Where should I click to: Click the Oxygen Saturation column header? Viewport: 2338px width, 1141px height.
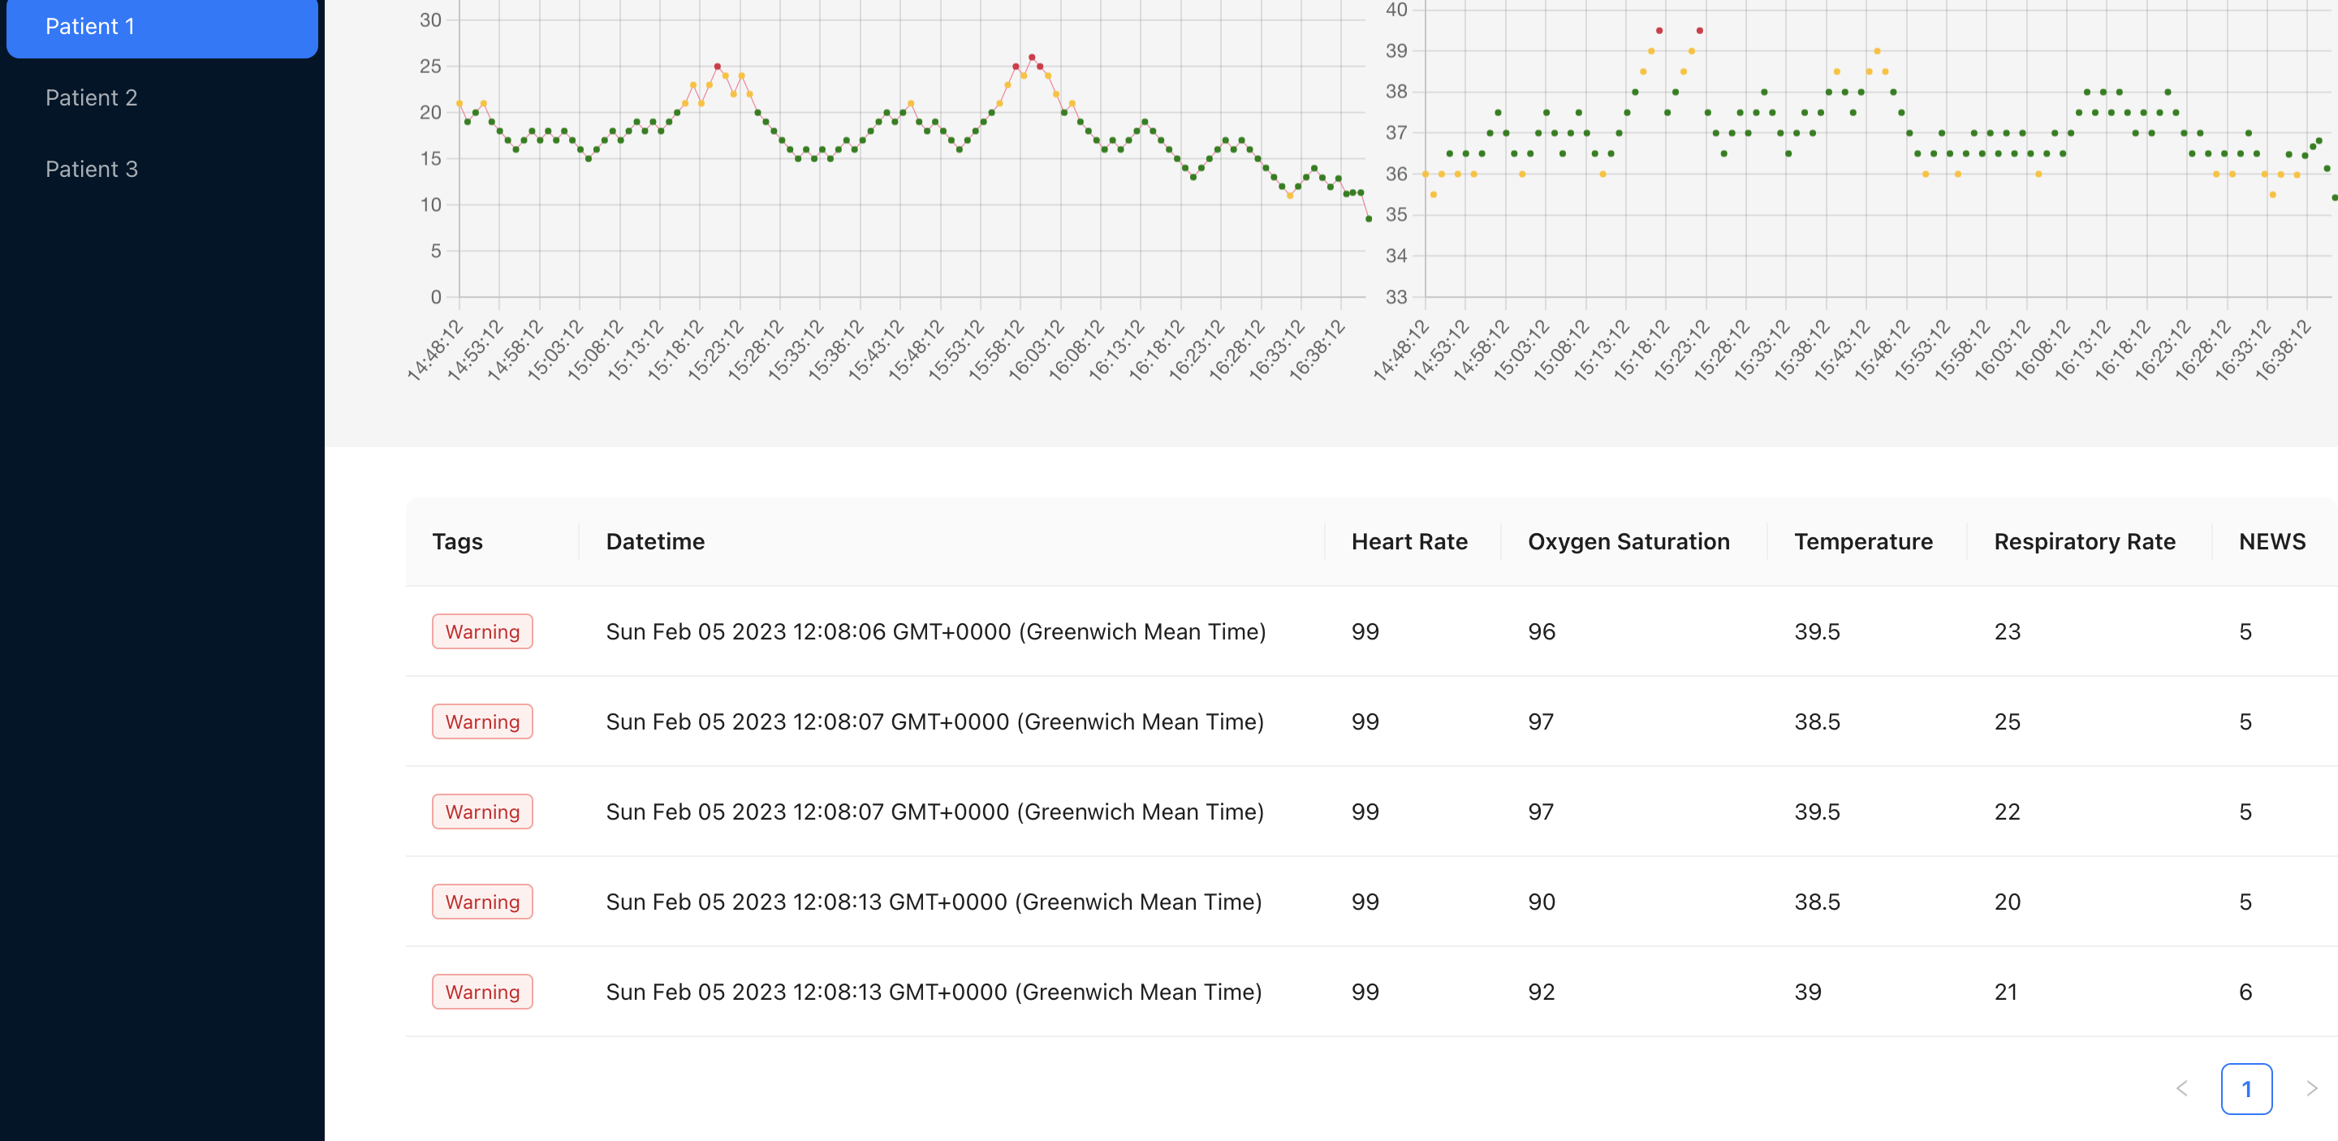pyautogui.click(x=1629, y=540)
